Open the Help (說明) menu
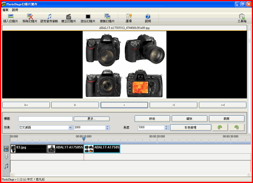253x183 pixels. tap(15, 10)
